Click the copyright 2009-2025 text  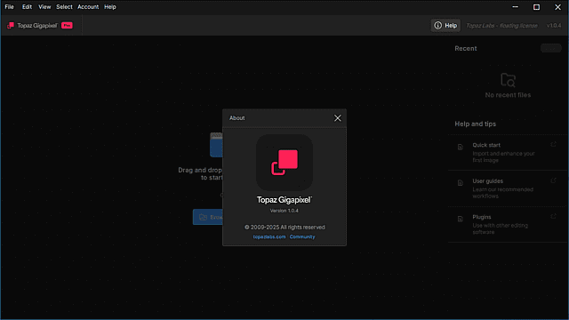point(284,228)
